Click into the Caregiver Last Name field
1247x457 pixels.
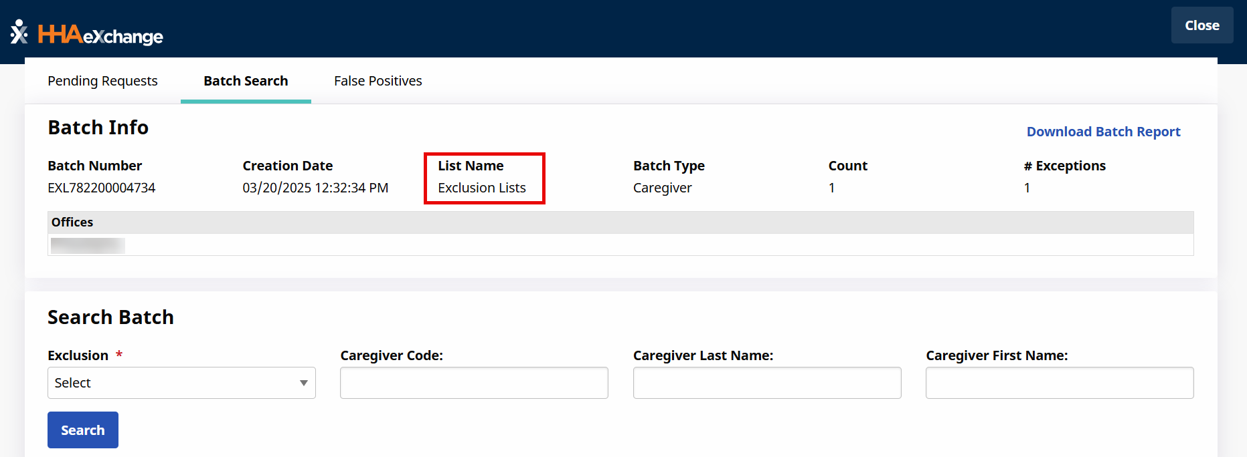[766, 383]
